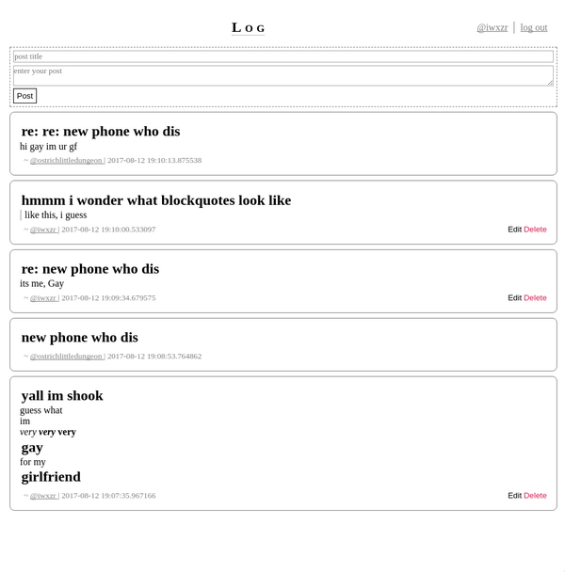This screenshot has width=565, height=572.
Task: Click the post textarea resize handle
Action: (550, 82)
